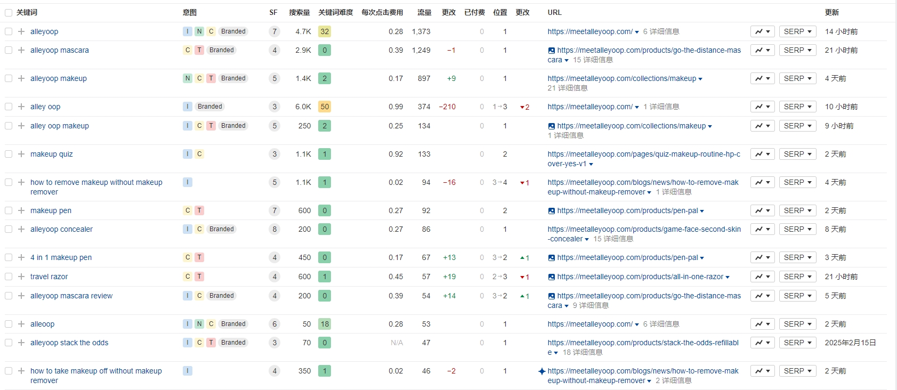
Task: Click SF badge 7 in alleyoop row
Action: [x=274, y=31]
